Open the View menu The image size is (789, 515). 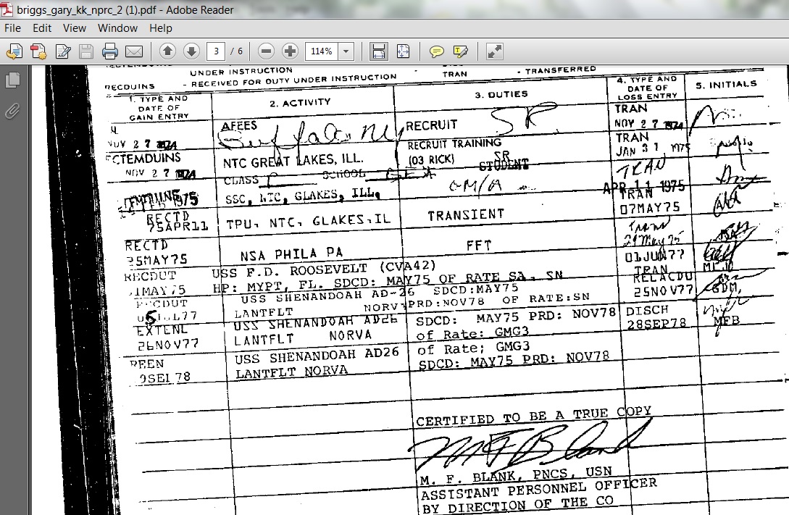[74, 28]
